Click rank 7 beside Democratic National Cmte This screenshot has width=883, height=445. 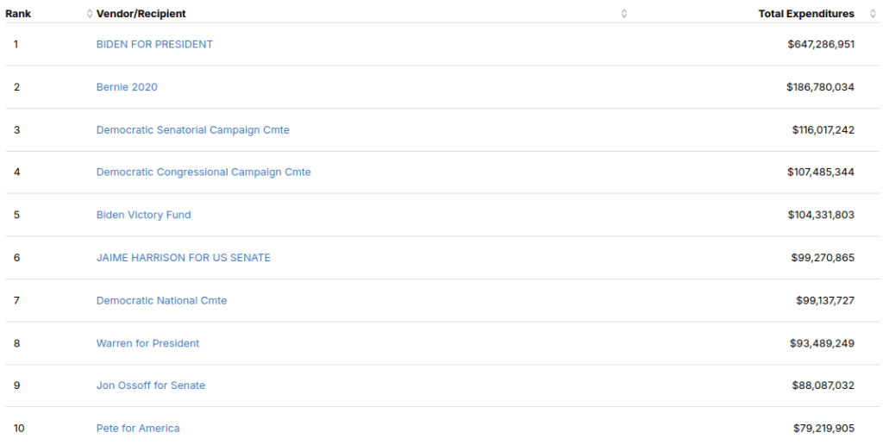16,300
